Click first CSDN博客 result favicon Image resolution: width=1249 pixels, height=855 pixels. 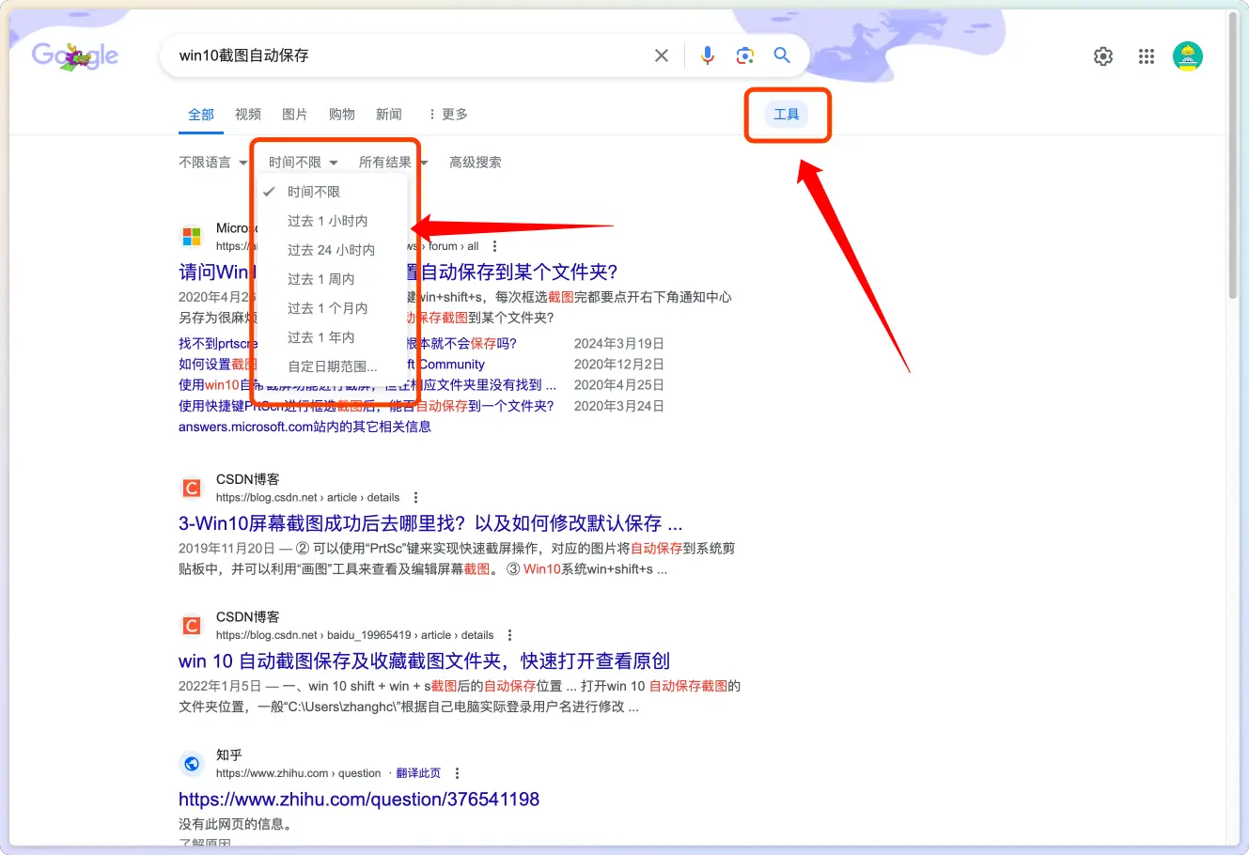pyautogui.click(x=192, y=488)
